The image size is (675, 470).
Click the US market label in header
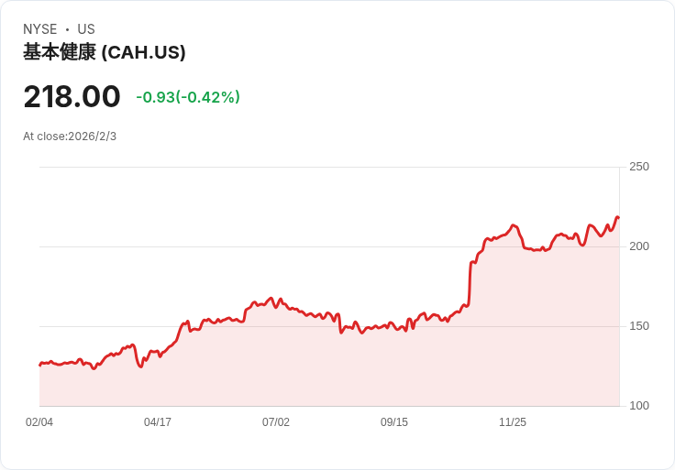tap(86, 29)
